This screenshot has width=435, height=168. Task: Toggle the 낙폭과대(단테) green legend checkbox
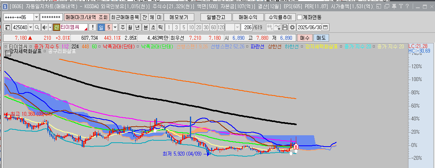tap(138, 46)
